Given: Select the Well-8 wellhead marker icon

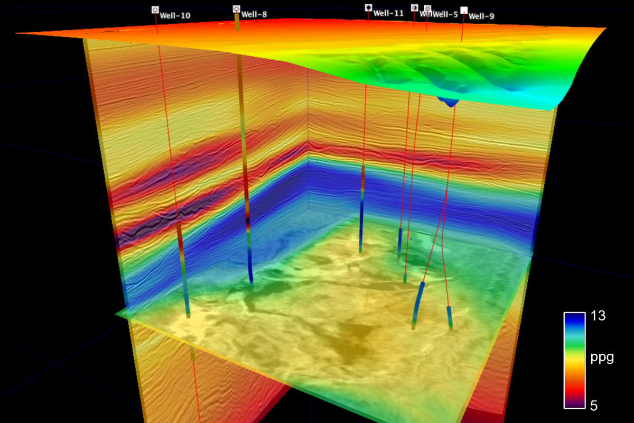Looking at the screenshot, I should click(x=236, y=8).
